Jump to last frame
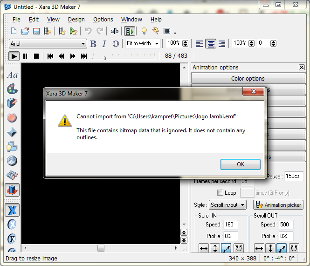The width and height of the screenshot is (310, 266). (x=84, y=56)
